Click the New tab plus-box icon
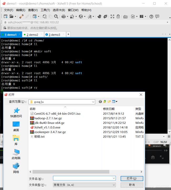The width and height of the screenshot is (171, 190). click(133, 16)
